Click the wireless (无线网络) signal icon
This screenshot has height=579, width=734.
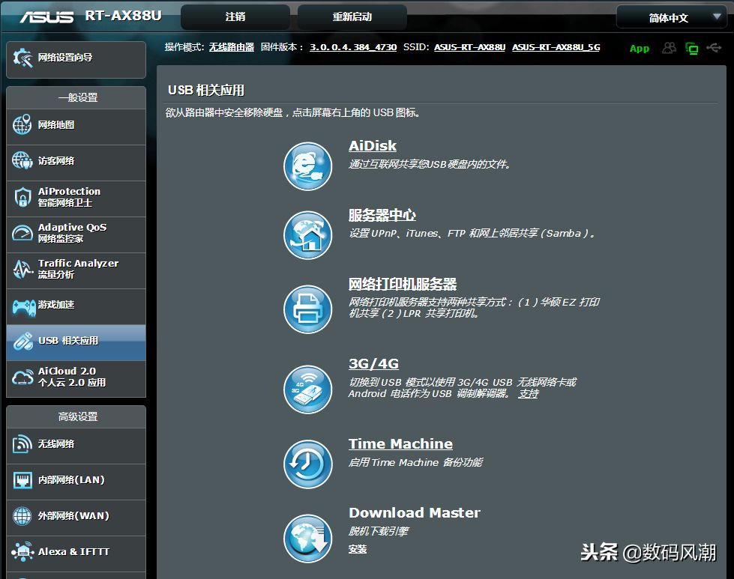pos(22,444)
